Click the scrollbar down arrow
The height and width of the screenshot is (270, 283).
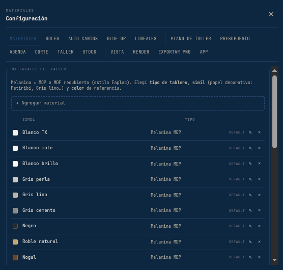[274, 260]
